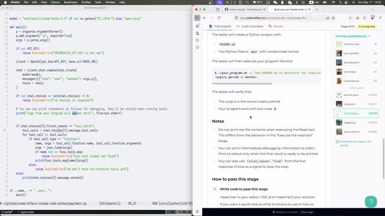Open a new browser tab
This screenshot has width=385, height=216.
[x=317, y=10]
